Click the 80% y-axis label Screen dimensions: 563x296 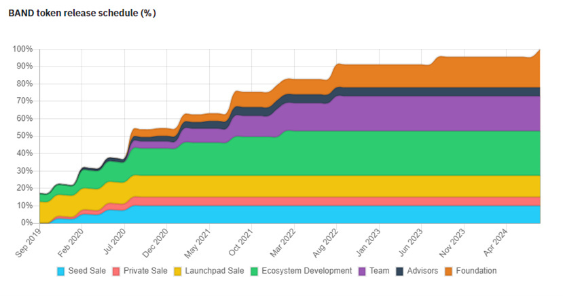pyautogui.click(x=24, y=84)
